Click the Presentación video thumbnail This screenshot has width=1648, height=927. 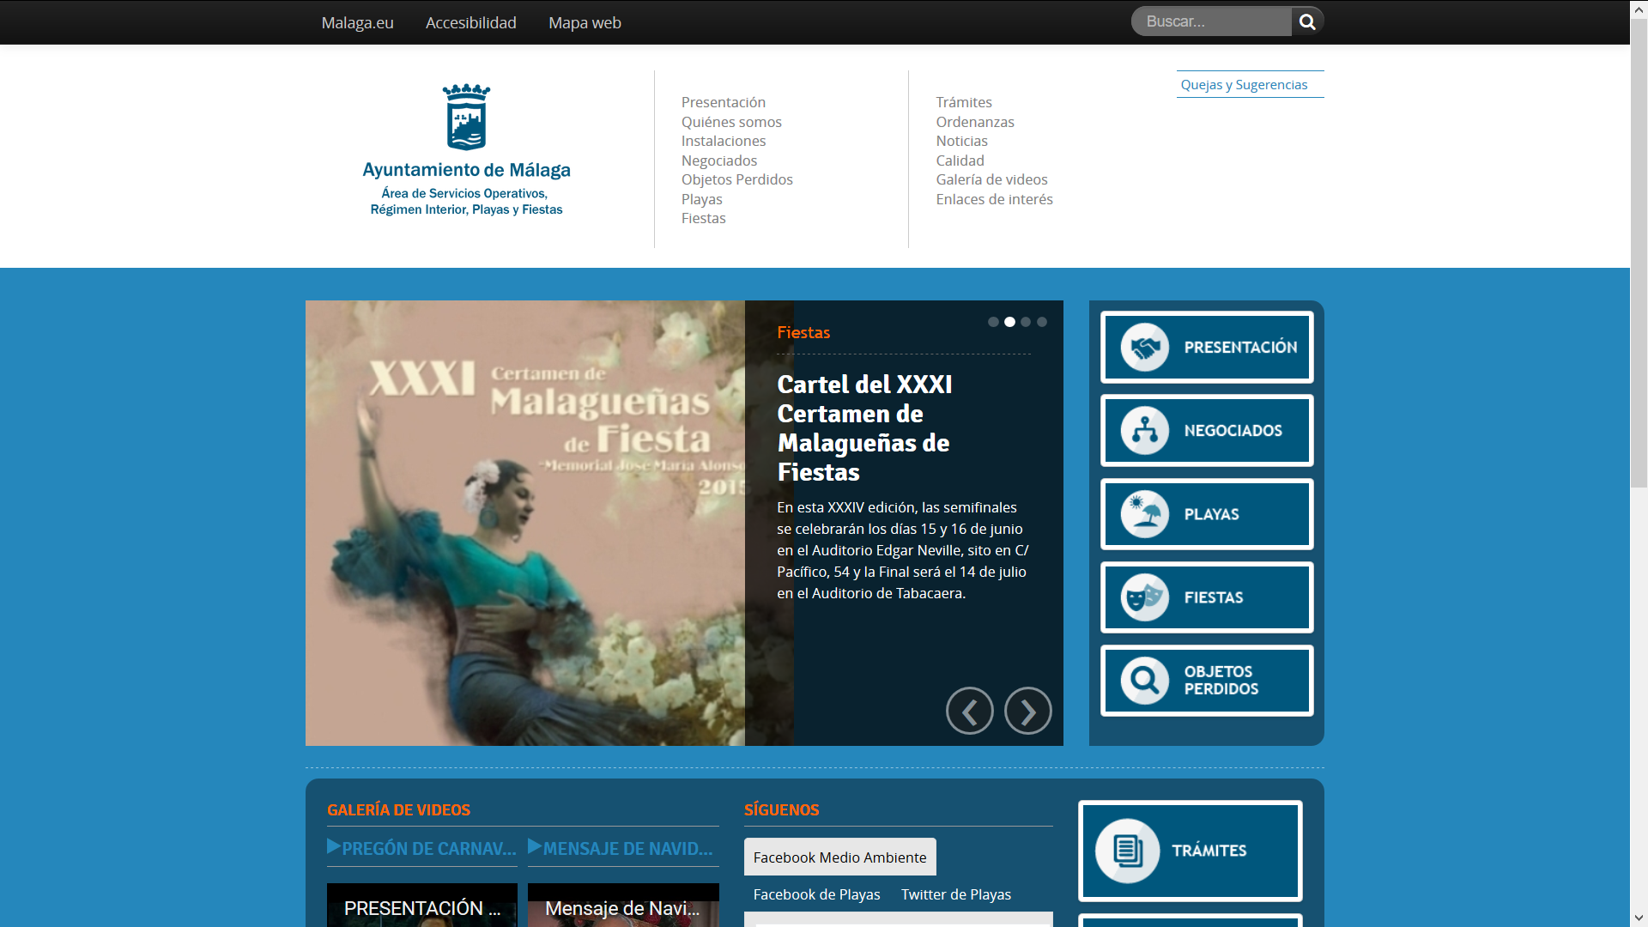pos(421,905)
